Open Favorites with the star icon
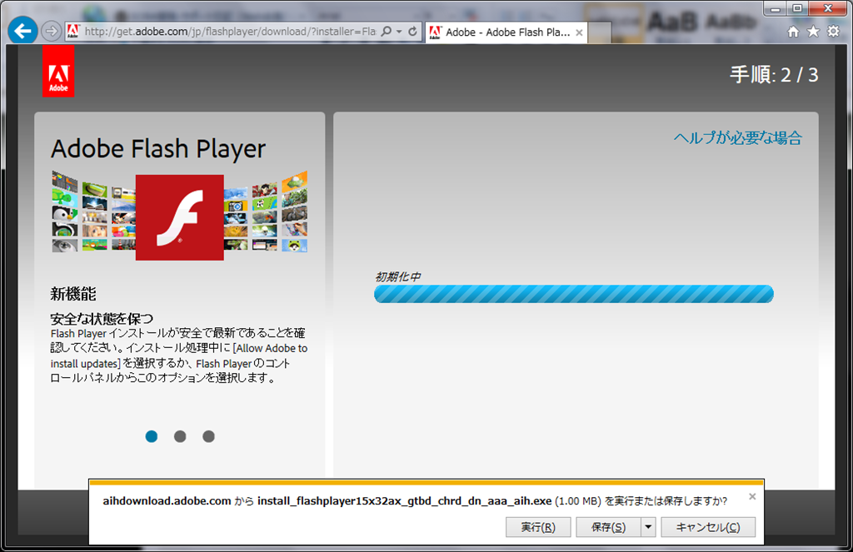Viewport: 853px width, 552px height. tap(813, 32)
